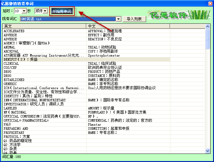Click the scrollbar up arrow
Screen dimensions: 214x162
208,26
